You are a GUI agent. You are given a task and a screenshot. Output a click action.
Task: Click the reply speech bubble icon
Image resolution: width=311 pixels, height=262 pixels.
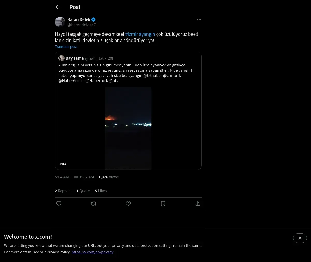click(x=59, y=204)
